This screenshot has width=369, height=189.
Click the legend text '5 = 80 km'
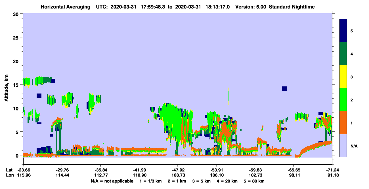click(x=254, y=181)
